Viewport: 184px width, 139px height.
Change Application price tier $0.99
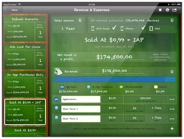tap(112, 99)
